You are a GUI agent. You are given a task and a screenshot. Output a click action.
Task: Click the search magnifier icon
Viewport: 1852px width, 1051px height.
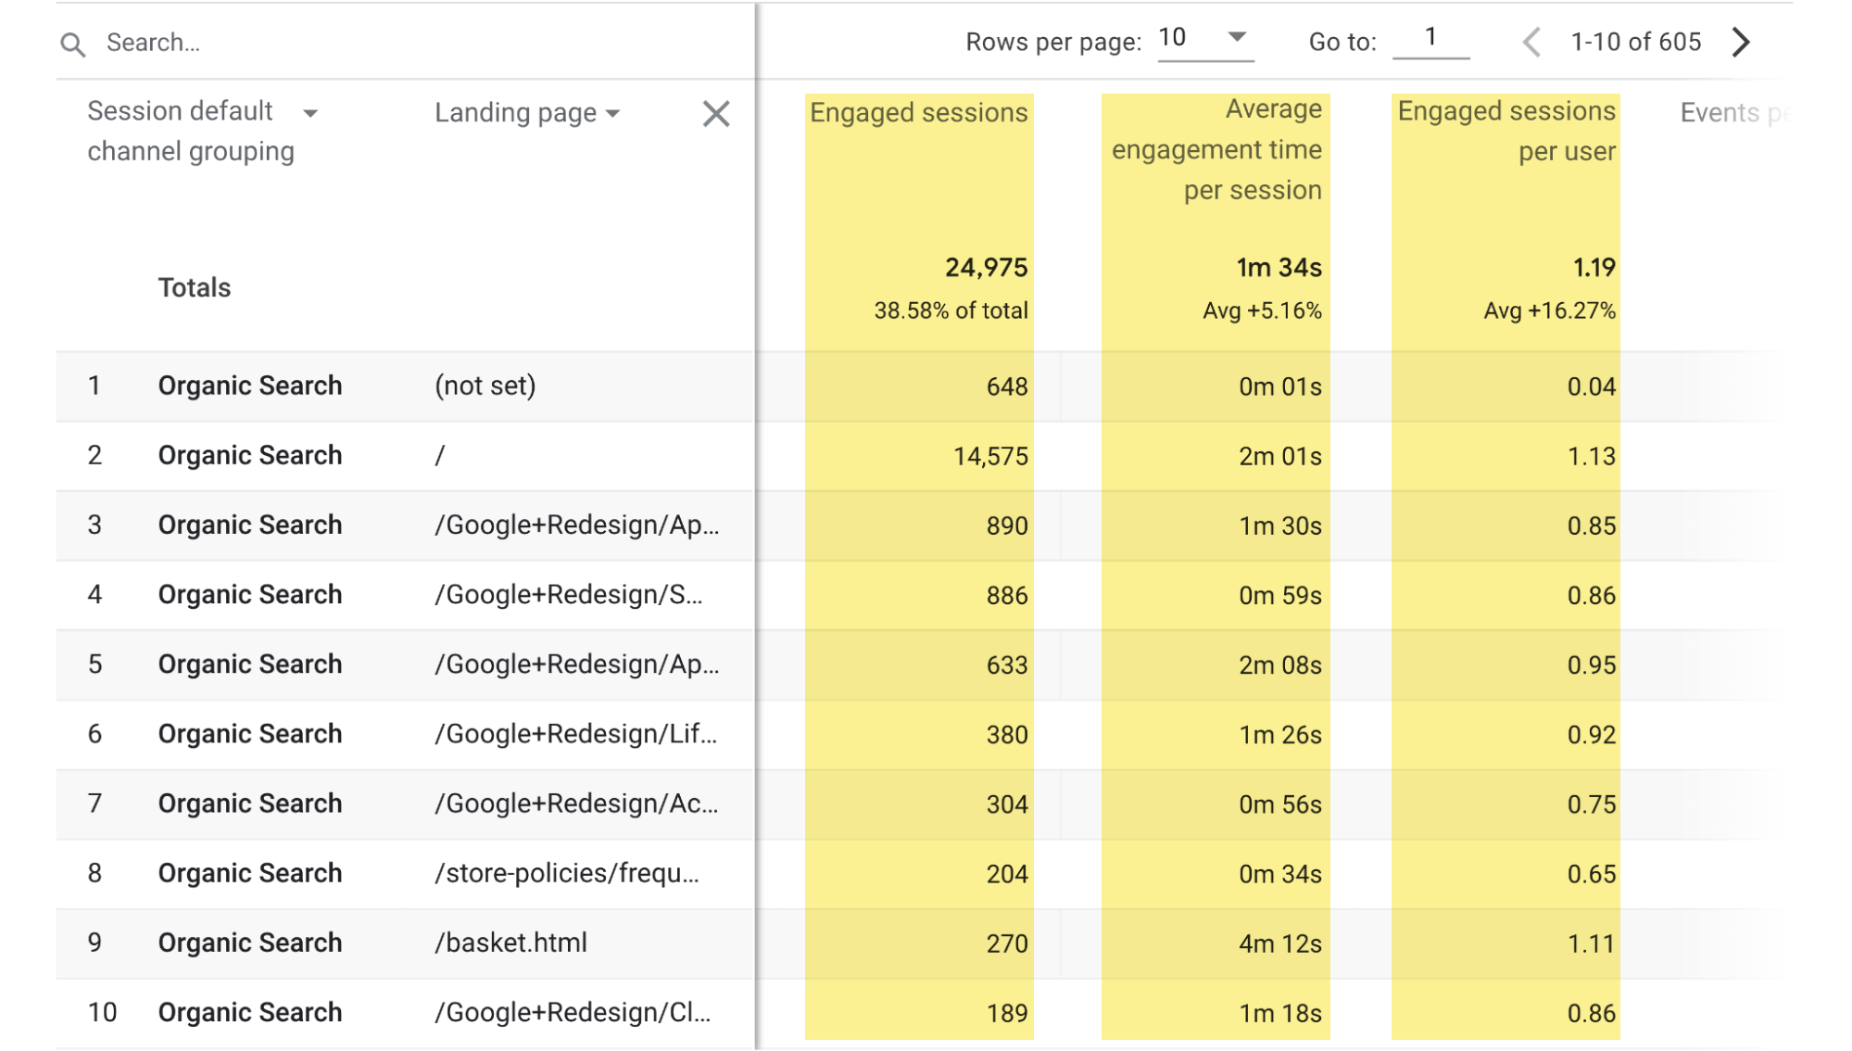(x=72, y=43)
